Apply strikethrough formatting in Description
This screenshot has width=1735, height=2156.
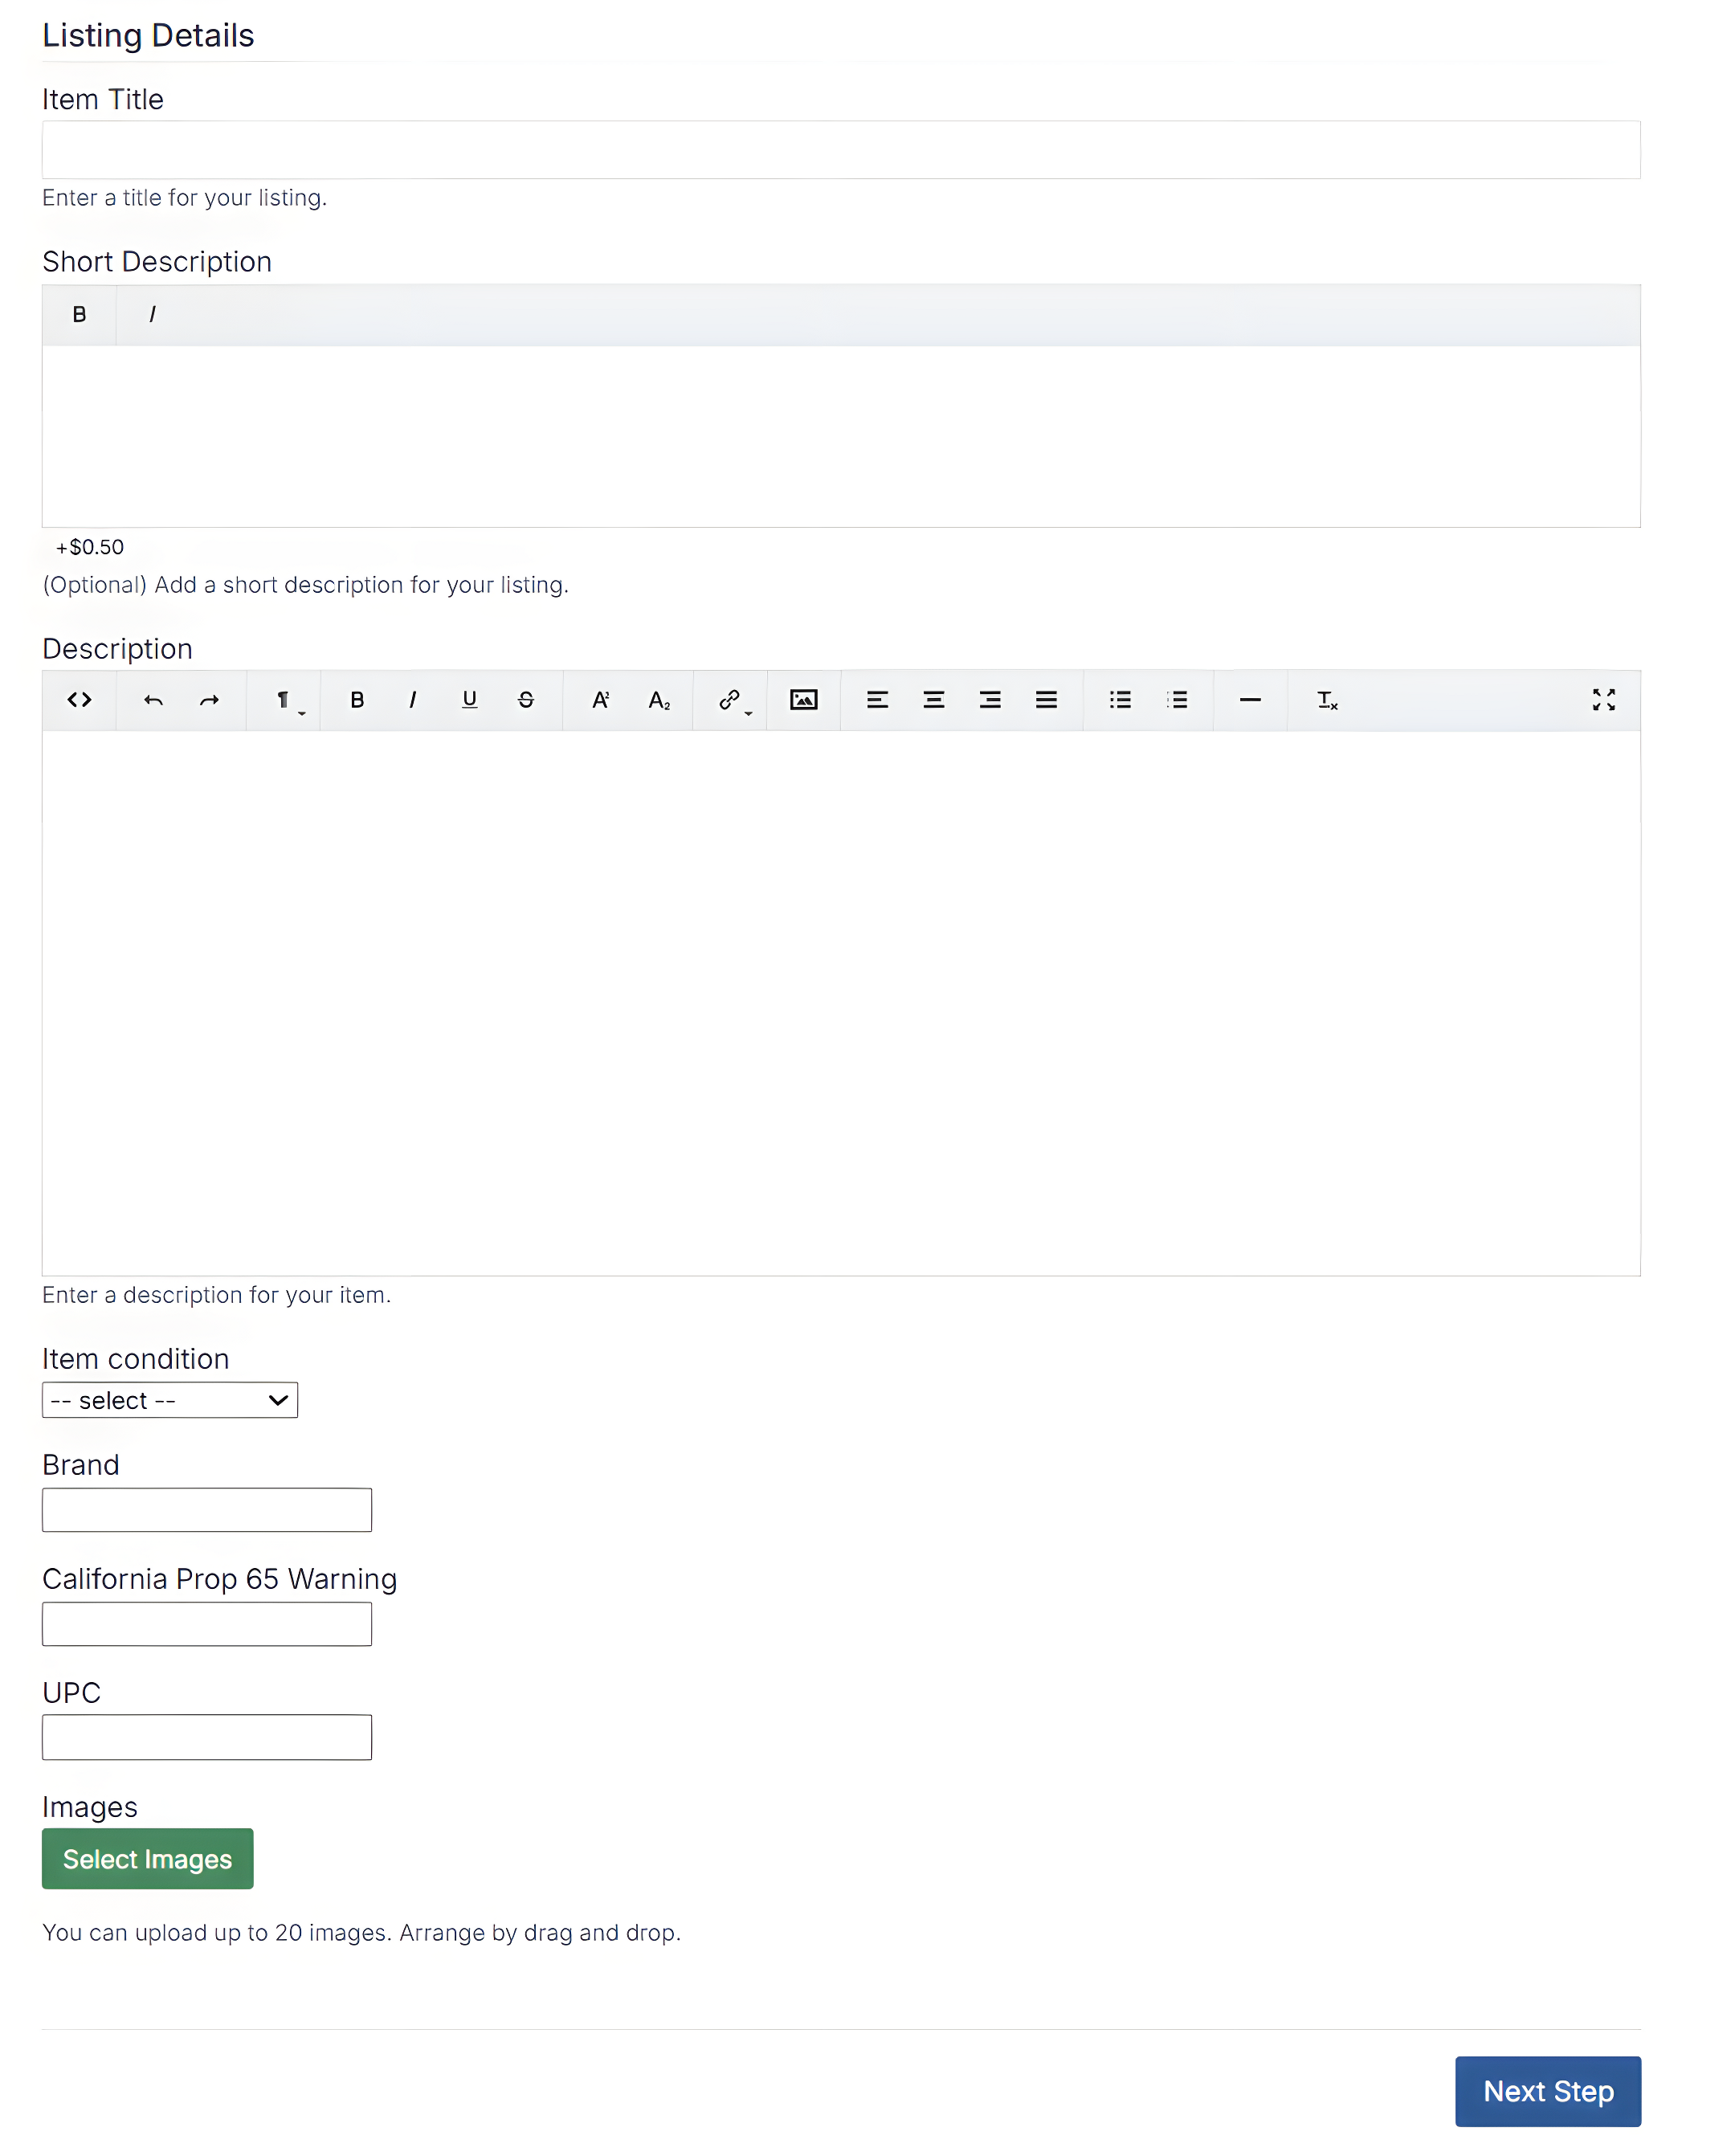tap(525, 700)
